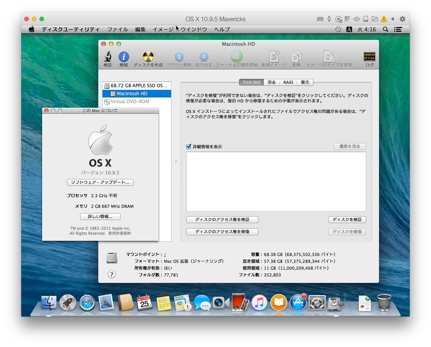Open Launchpad rocket icon in Dock

pyautogui.click(x=68, y=303)
